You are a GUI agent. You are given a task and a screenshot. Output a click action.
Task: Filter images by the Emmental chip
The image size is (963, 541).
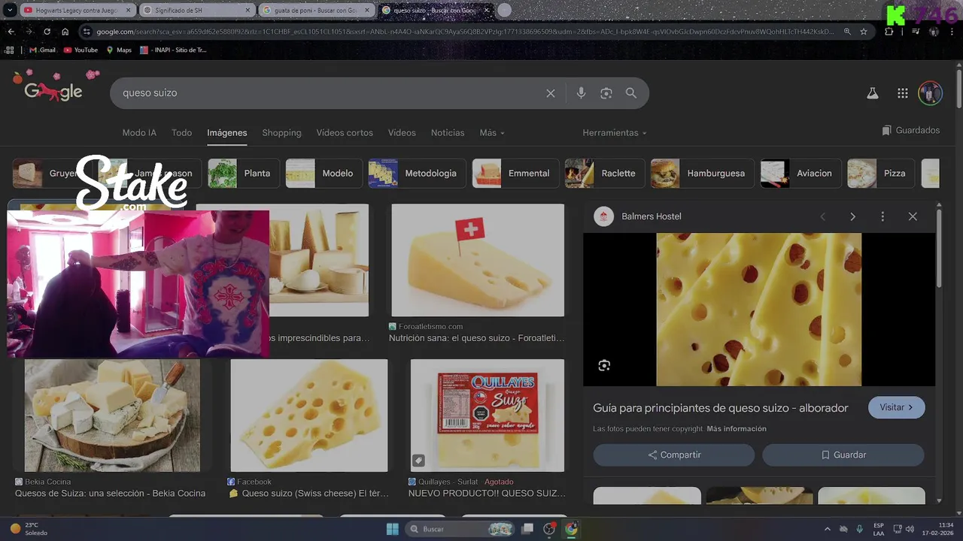(x=515, y=174)
